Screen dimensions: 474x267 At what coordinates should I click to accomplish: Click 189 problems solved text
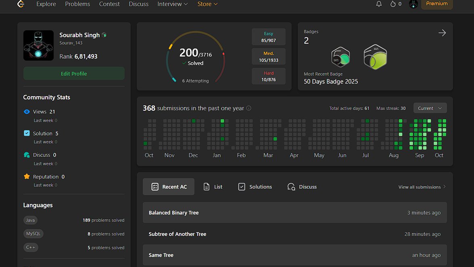[x=103, y=220]
